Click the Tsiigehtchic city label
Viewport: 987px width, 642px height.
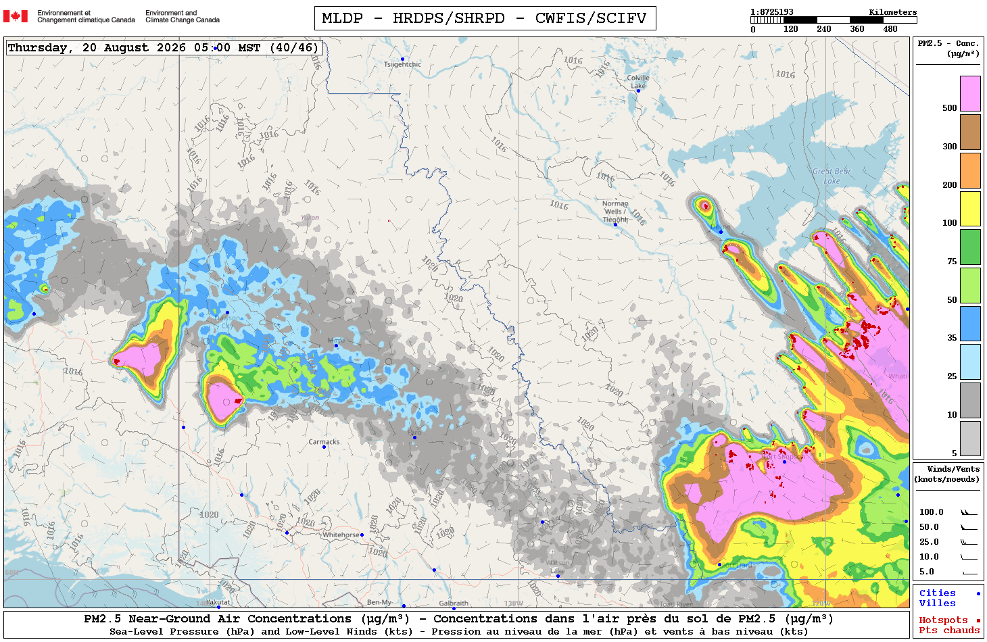click(402, 65)
